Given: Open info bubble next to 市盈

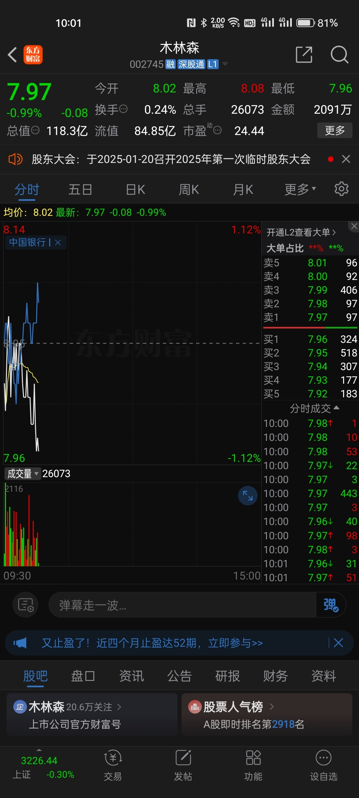Looking at the screenshot, I should click(217, 130).
